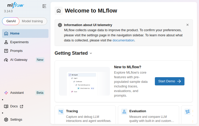Click the Settings gear icon
Viewport: 199px width, 126px height.
(x=6, y=120)
